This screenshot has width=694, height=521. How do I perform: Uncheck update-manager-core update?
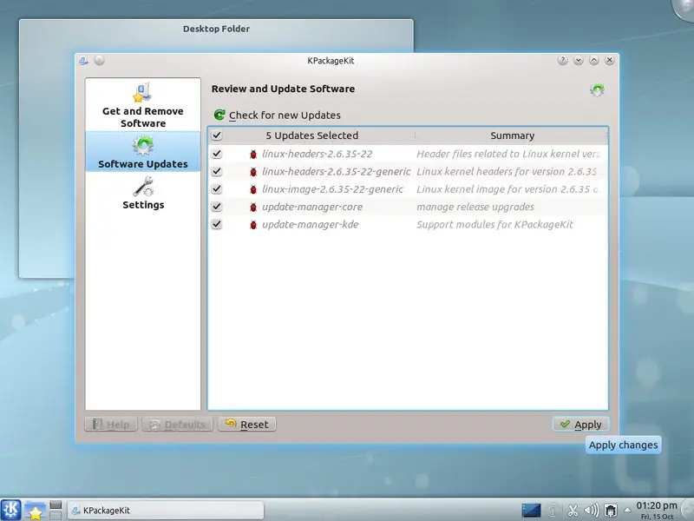coord(216,207)
